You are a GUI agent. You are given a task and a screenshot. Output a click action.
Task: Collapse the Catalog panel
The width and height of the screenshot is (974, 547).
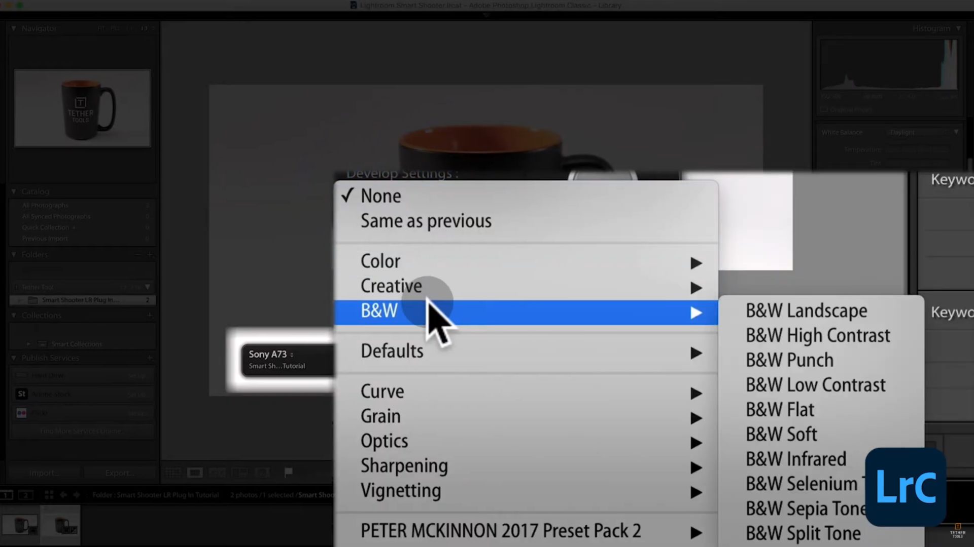pyautogui.click(x=14, y=191)
